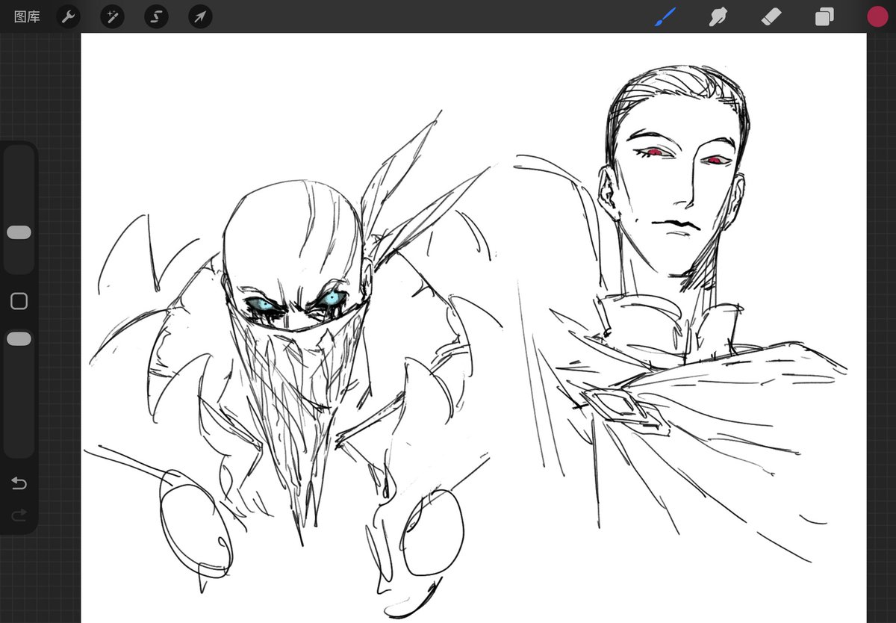Image resolution: width=896 pixels, height=623 pixels.
Task: Tap the redo arrow in the sidebar
Action: click(19, 515)
